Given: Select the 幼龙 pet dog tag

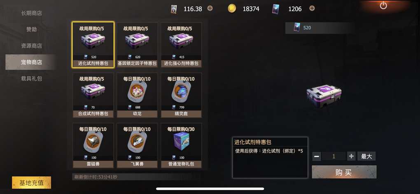Looking at the screenshot, I should pyautogui.click(x=137, y=95).
